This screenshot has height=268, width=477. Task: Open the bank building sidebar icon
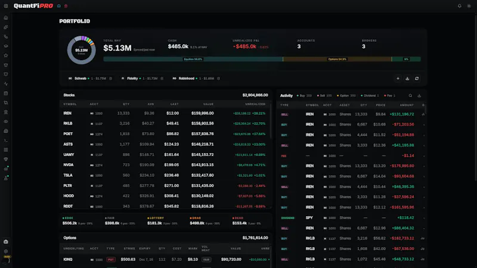(6, 112)
